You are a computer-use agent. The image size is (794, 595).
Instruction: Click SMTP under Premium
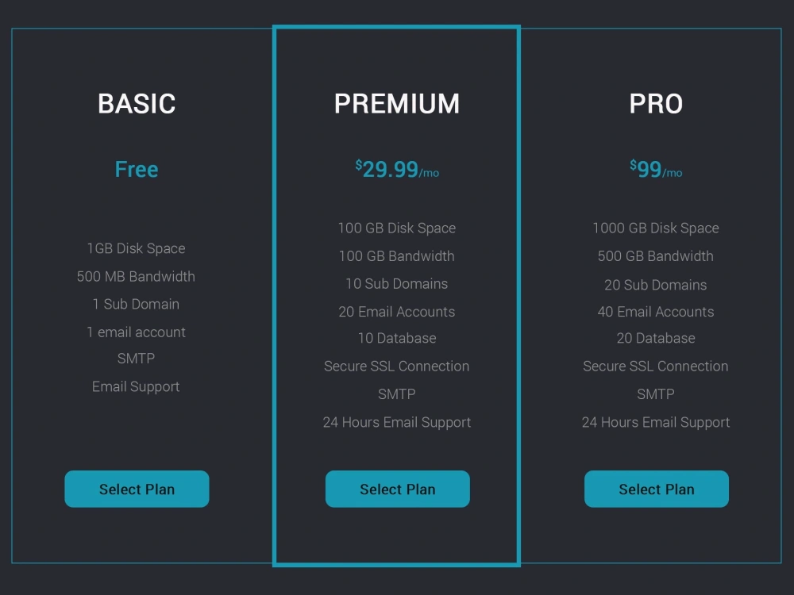point(397,393)
